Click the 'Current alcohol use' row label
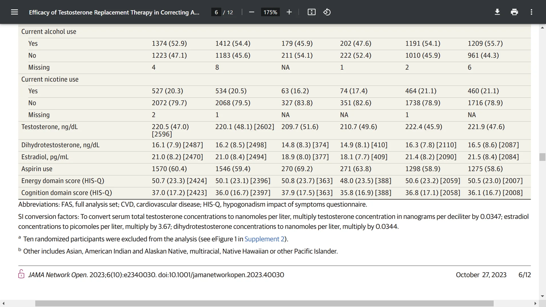Screen dimensions: 546x307 [x=49, y=32]
